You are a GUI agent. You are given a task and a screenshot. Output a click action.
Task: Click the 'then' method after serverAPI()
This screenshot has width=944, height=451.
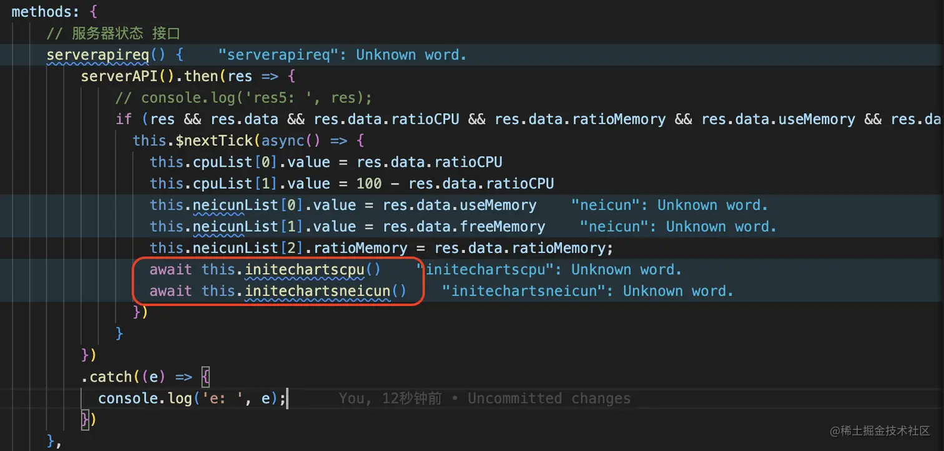tap(201, 76)
